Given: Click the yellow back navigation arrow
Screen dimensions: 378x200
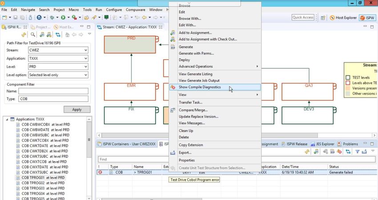Looking at the screenshot, I should click(145, 17).
